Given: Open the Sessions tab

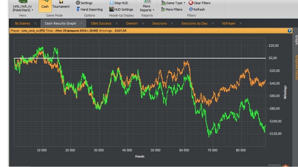Looking at the screenshot, I should coord(160,23).
